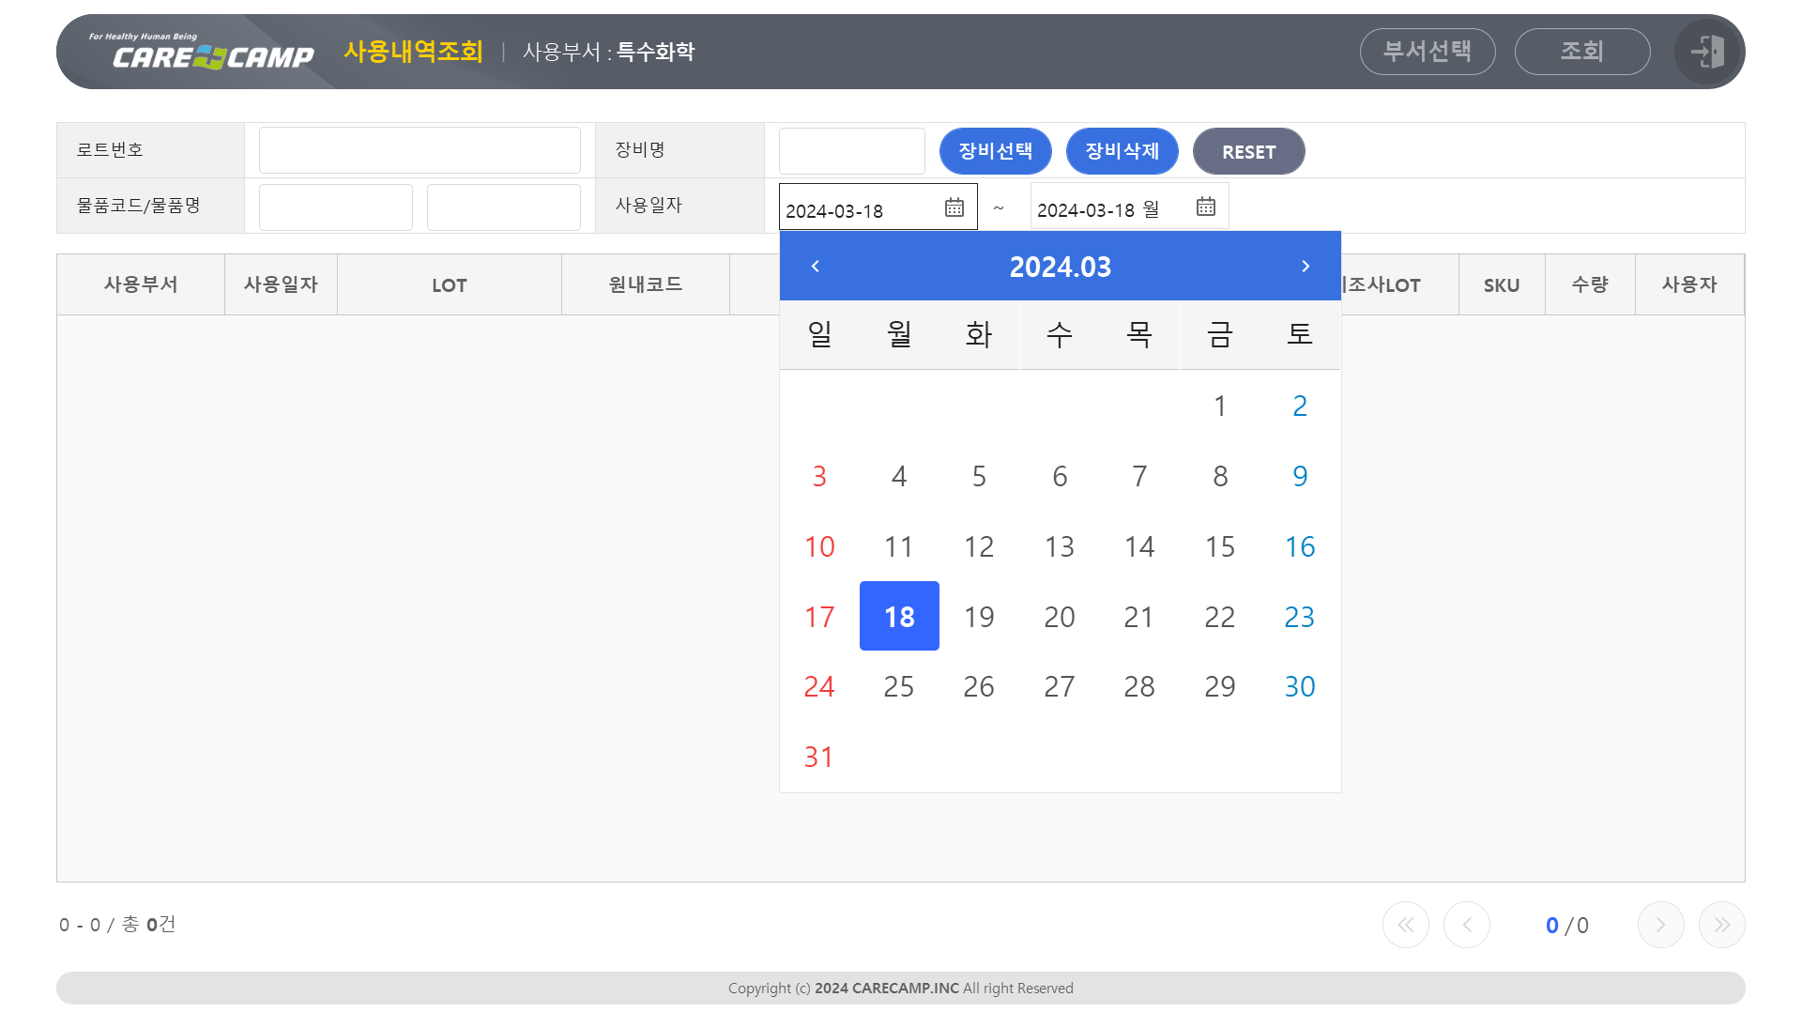Go to previous month in calendar
Screen dimensions: 1802x1012
816,267
